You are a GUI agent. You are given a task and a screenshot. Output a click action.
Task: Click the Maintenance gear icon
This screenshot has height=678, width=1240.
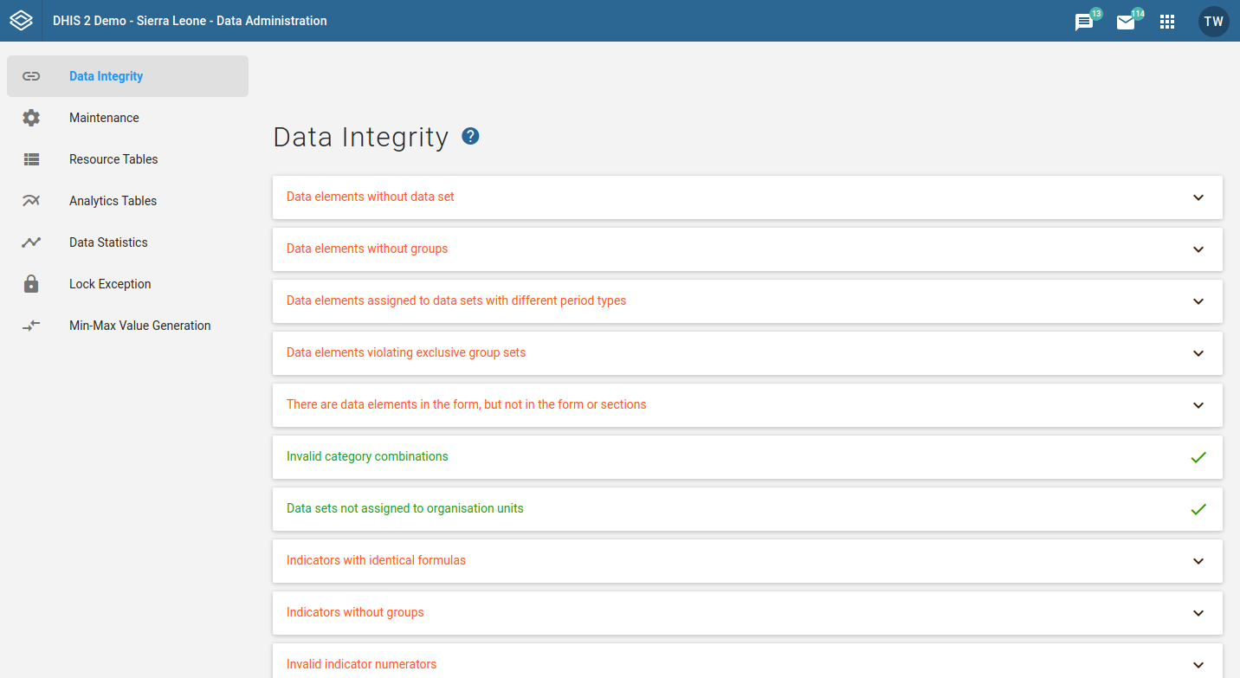tap(31, 118)
